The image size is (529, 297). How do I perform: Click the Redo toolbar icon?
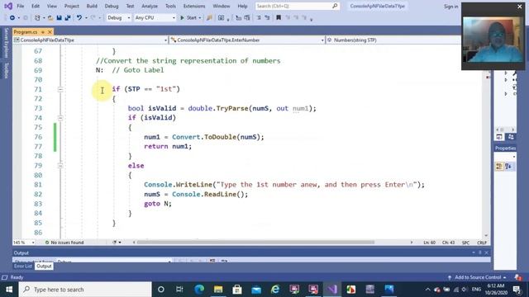(x=93, y=18)
